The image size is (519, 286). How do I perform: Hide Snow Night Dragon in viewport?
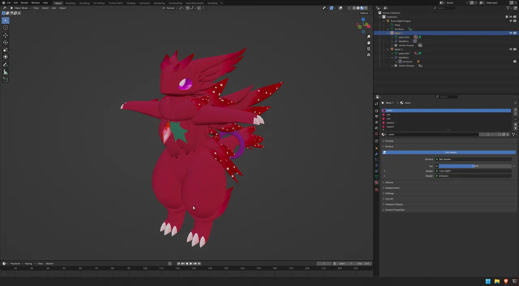pyautogui.click(x=510, y=21)
